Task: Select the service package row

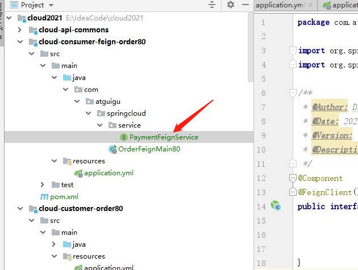Action: click(130, 125)
